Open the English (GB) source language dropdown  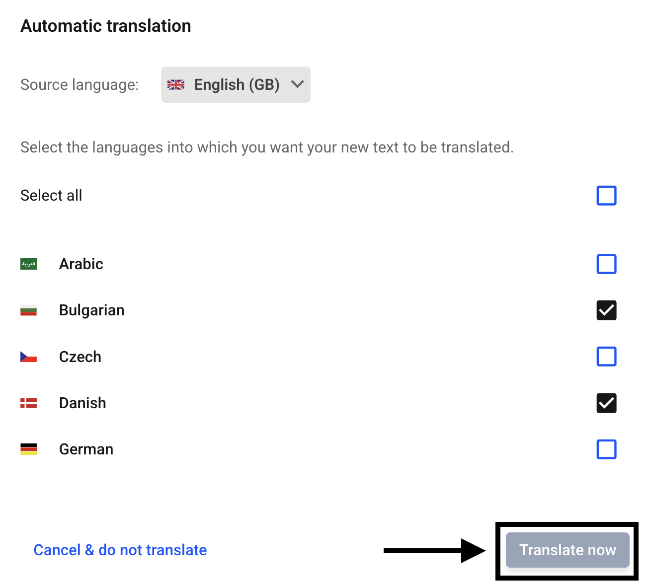click(x=236, y=85)
